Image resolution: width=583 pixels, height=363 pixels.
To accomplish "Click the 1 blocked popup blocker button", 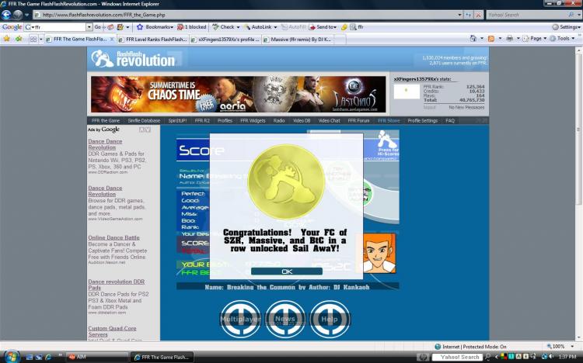I will click(191, 27).
